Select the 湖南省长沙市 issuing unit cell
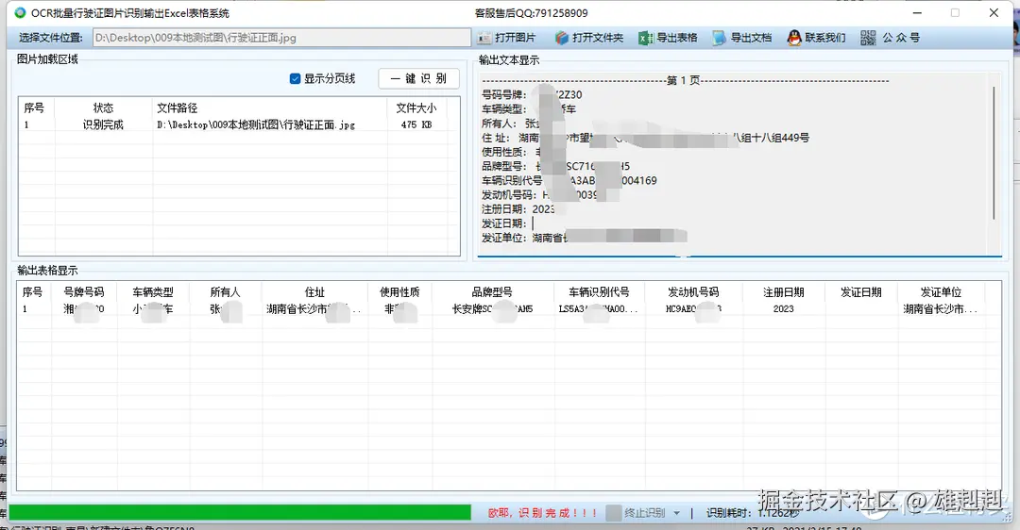Screen dimensions: 1020x530 (x=940, y=309)
